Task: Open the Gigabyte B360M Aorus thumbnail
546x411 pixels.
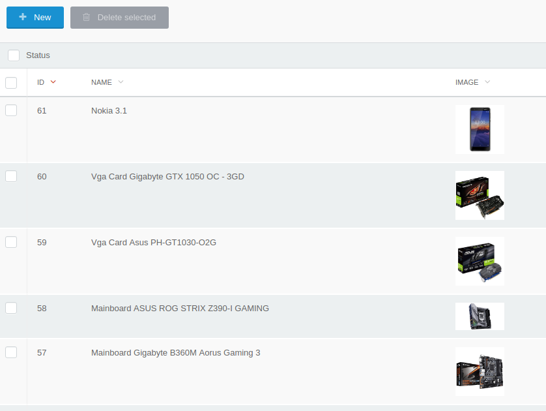Action: 480,371
